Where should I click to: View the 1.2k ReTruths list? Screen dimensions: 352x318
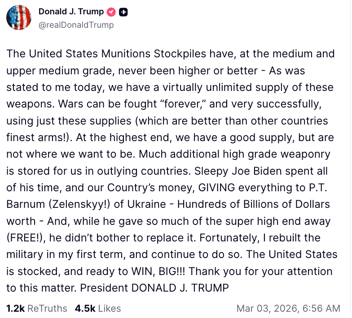(36, 308)
